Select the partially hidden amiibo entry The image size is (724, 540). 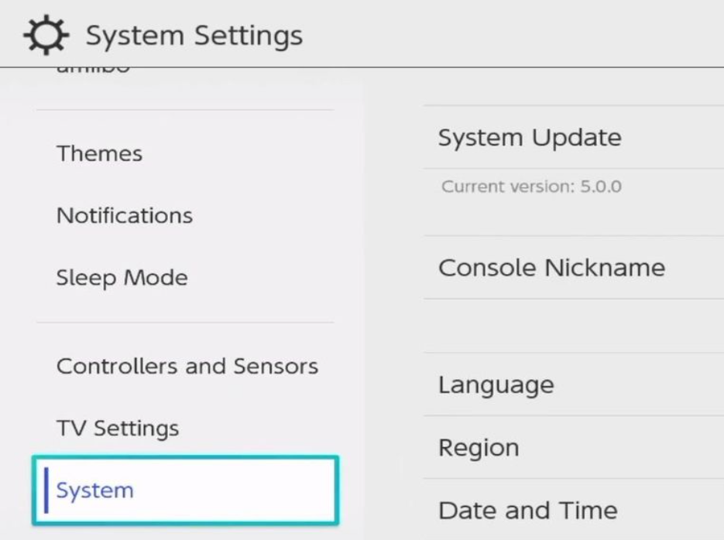point(93,70)
